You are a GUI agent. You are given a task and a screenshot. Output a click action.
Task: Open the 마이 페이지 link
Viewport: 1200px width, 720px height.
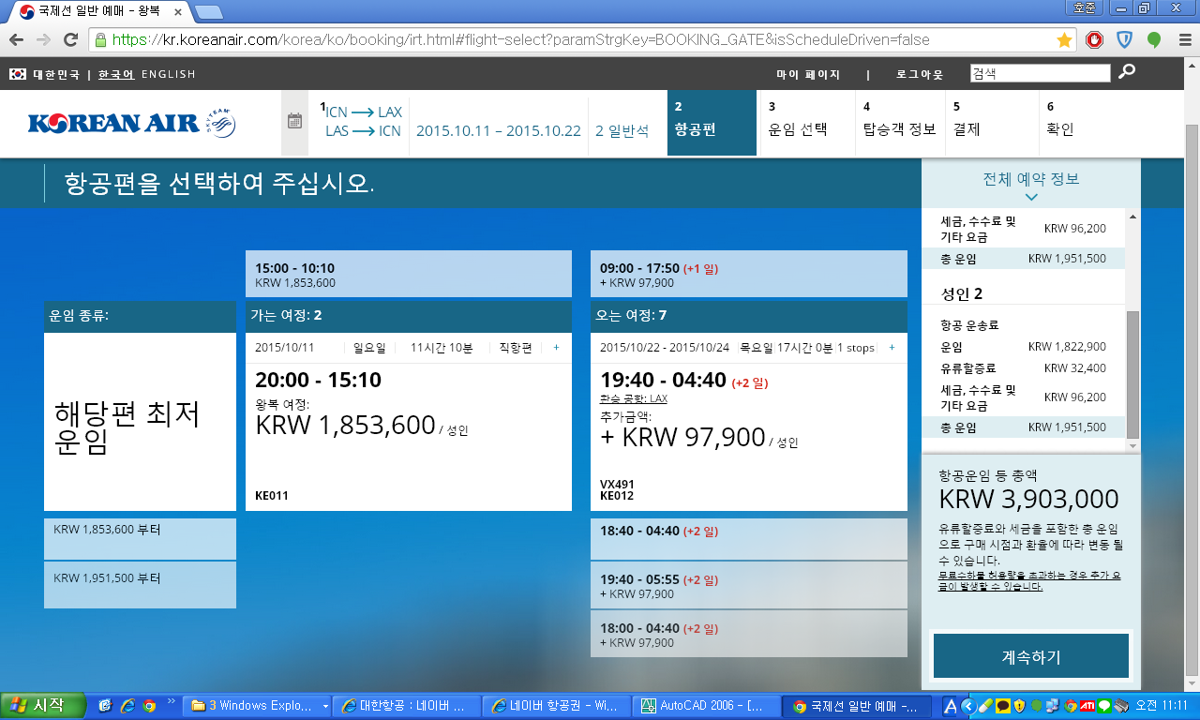[808, 74]
